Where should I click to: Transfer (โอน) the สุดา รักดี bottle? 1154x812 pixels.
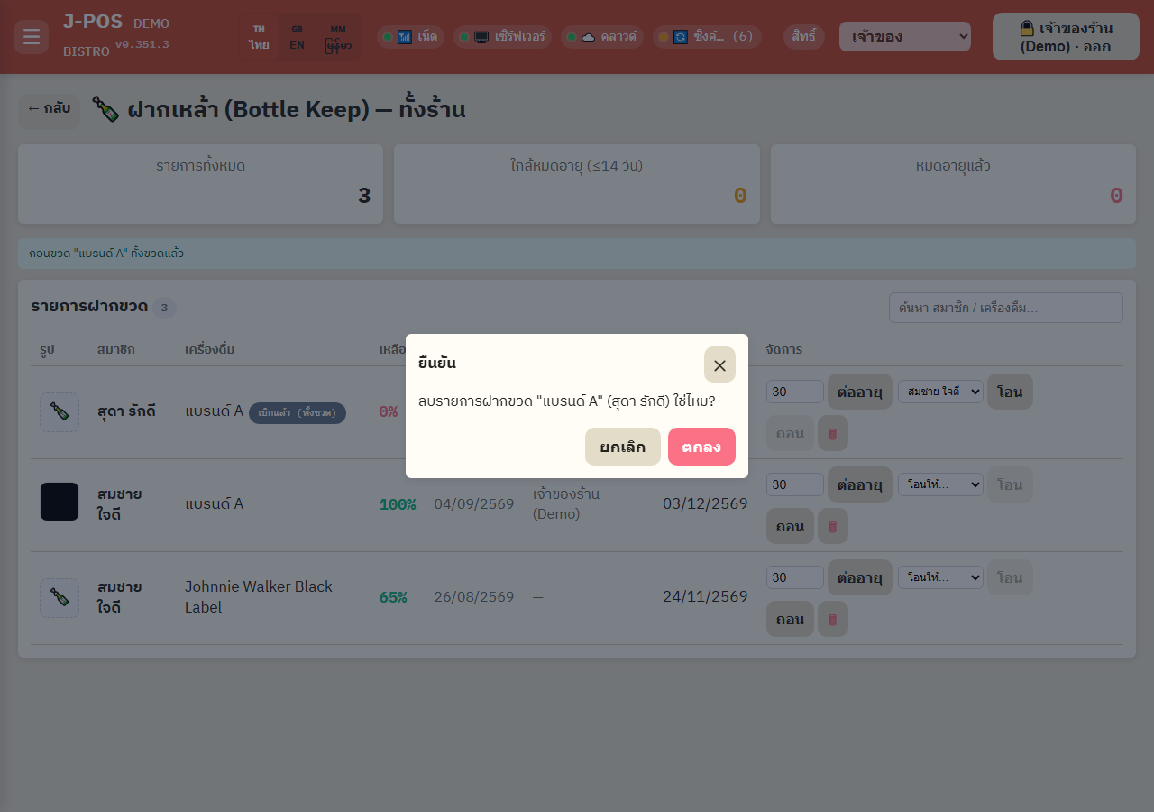[x=1010, y=392]
